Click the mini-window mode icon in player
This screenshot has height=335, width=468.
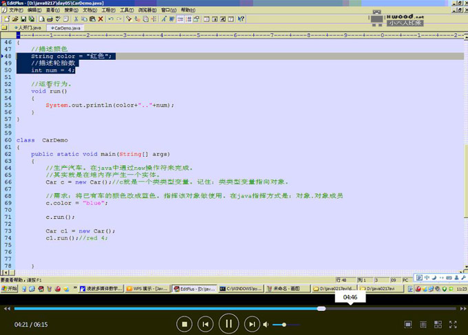pos(408,325)
